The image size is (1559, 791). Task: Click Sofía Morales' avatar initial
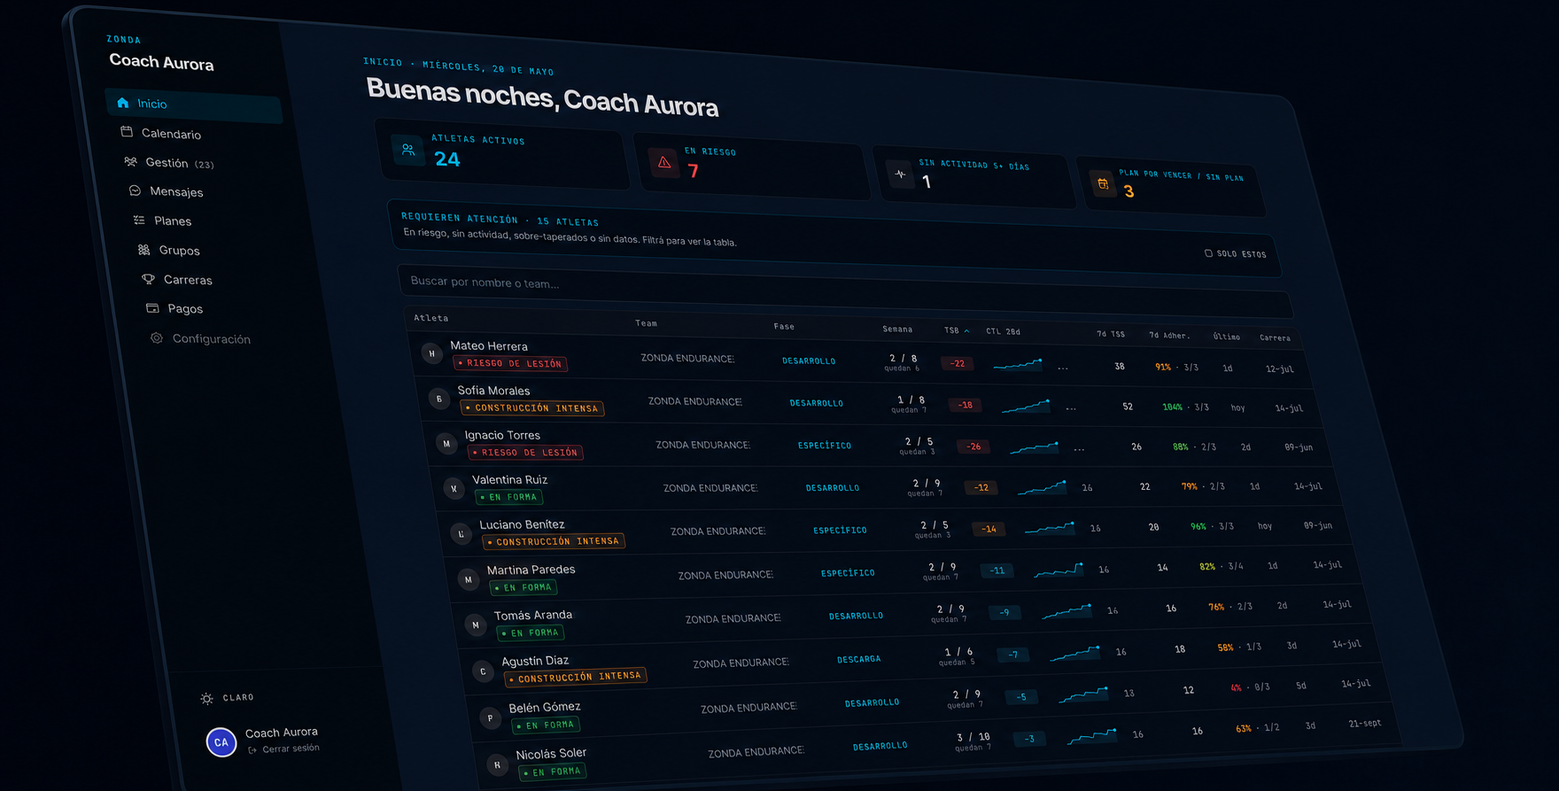click(439, 399)
